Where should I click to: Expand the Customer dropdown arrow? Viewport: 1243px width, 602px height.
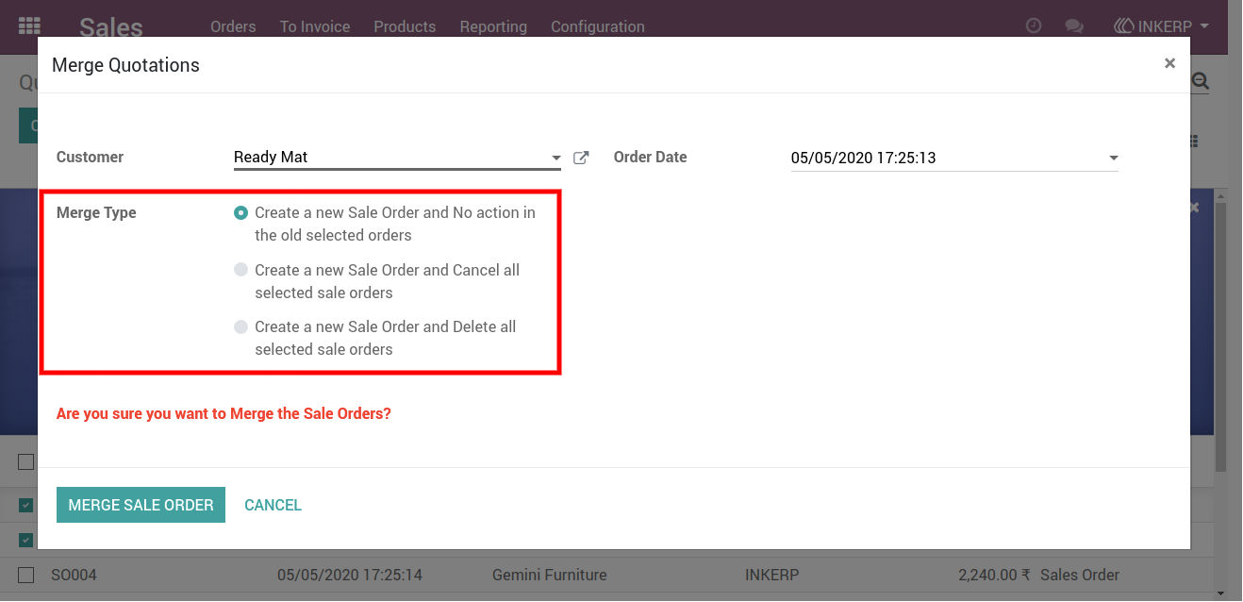point(555,158)
